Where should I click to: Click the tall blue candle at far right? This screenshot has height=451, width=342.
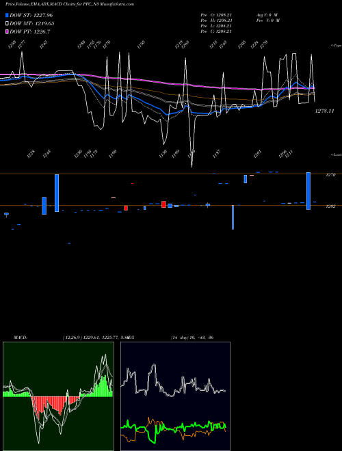[308, 191]
